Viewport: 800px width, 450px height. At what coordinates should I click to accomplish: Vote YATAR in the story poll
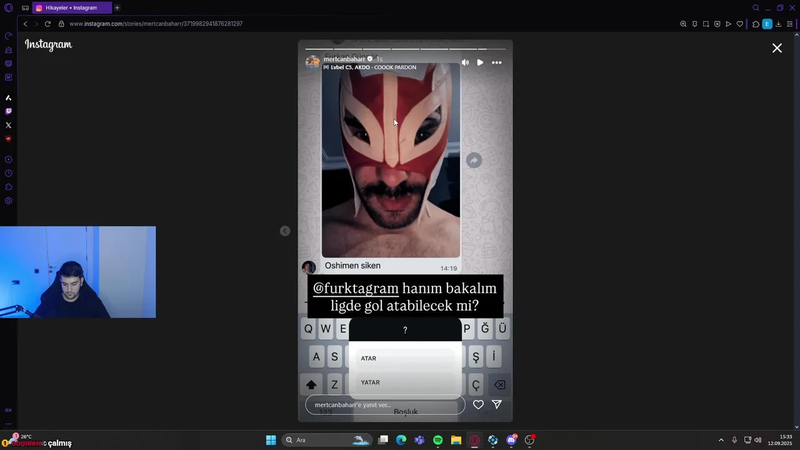click(406, 382)
